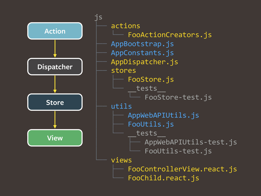The image size is (261, 196).
Task: Collapse the stores folder
Action: coord(123,71)
